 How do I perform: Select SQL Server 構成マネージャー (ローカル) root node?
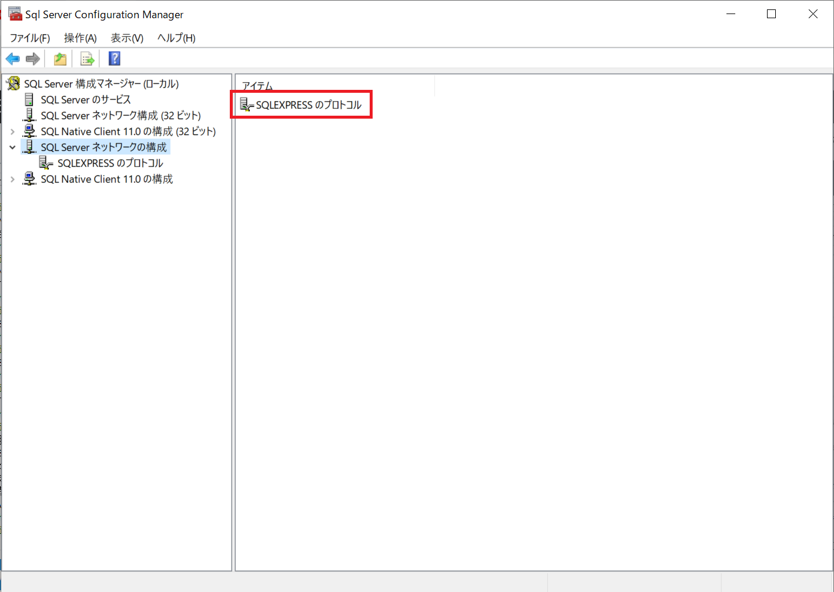pos(101,84)
